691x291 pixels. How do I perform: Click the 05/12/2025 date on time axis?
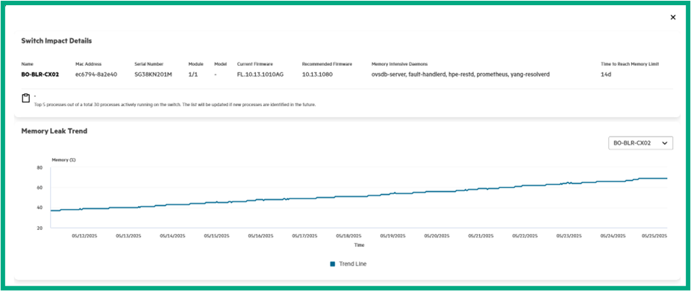86,236
